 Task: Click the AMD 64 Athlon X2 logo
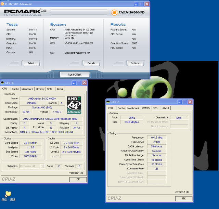74,105
